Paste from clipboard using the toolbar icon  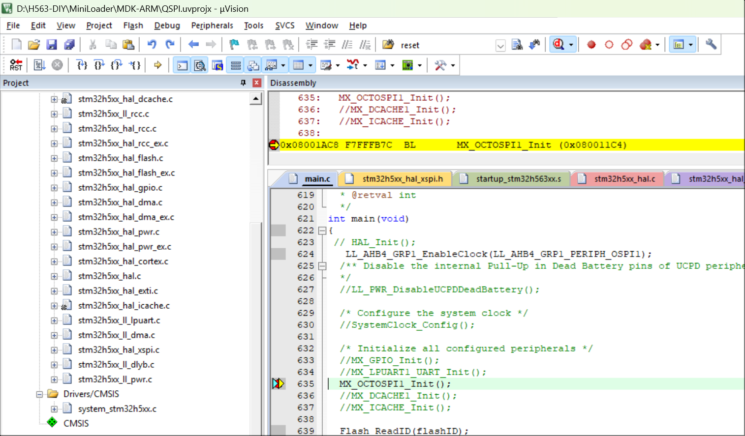[x=128, y=45]
